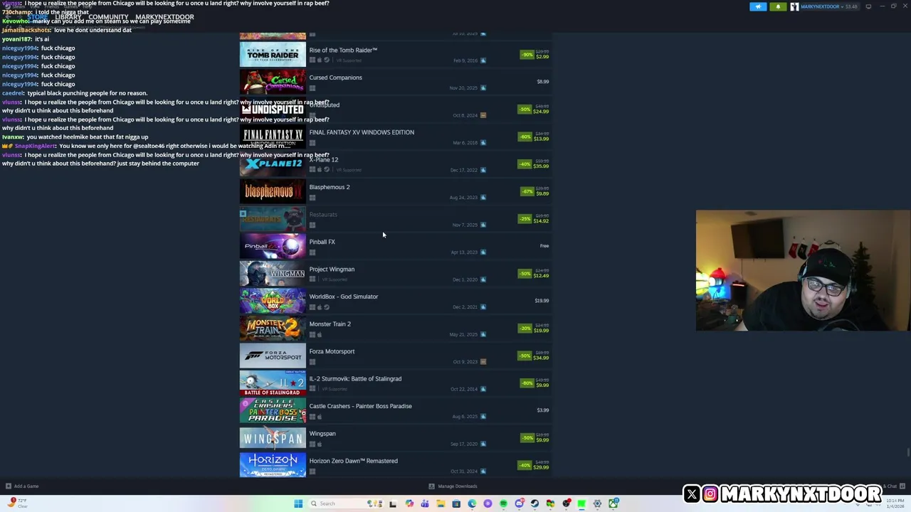
Task: Open Pinball FX store entry
Action: click(395, 247)
